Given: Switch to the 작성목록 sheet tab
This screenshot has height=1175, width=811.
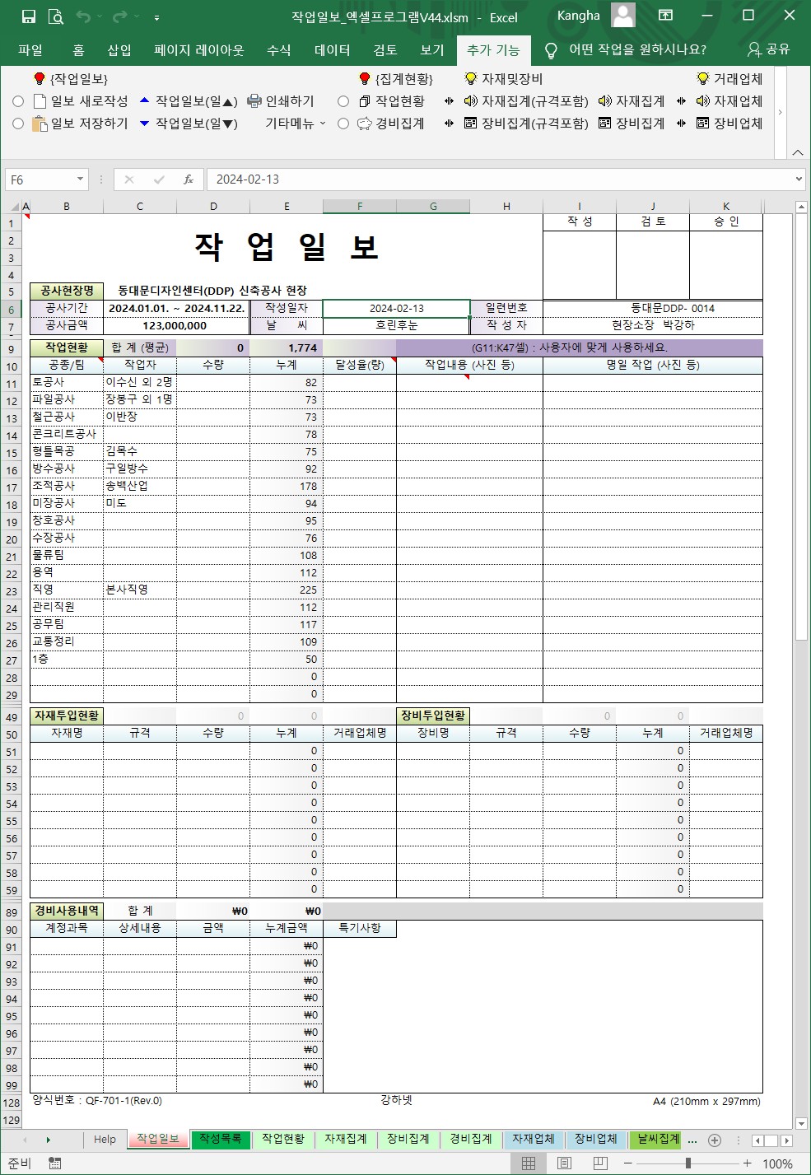Looking at the screenshot, I should tap(220, 1140).
